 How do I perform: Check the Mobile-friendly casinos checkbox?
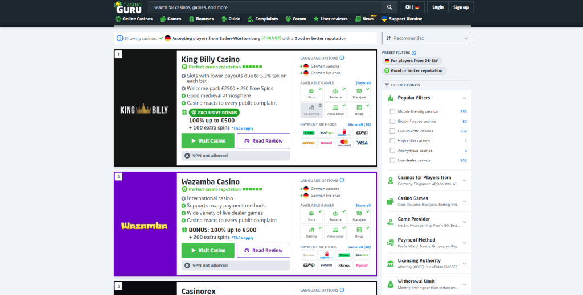pos(392,111)
